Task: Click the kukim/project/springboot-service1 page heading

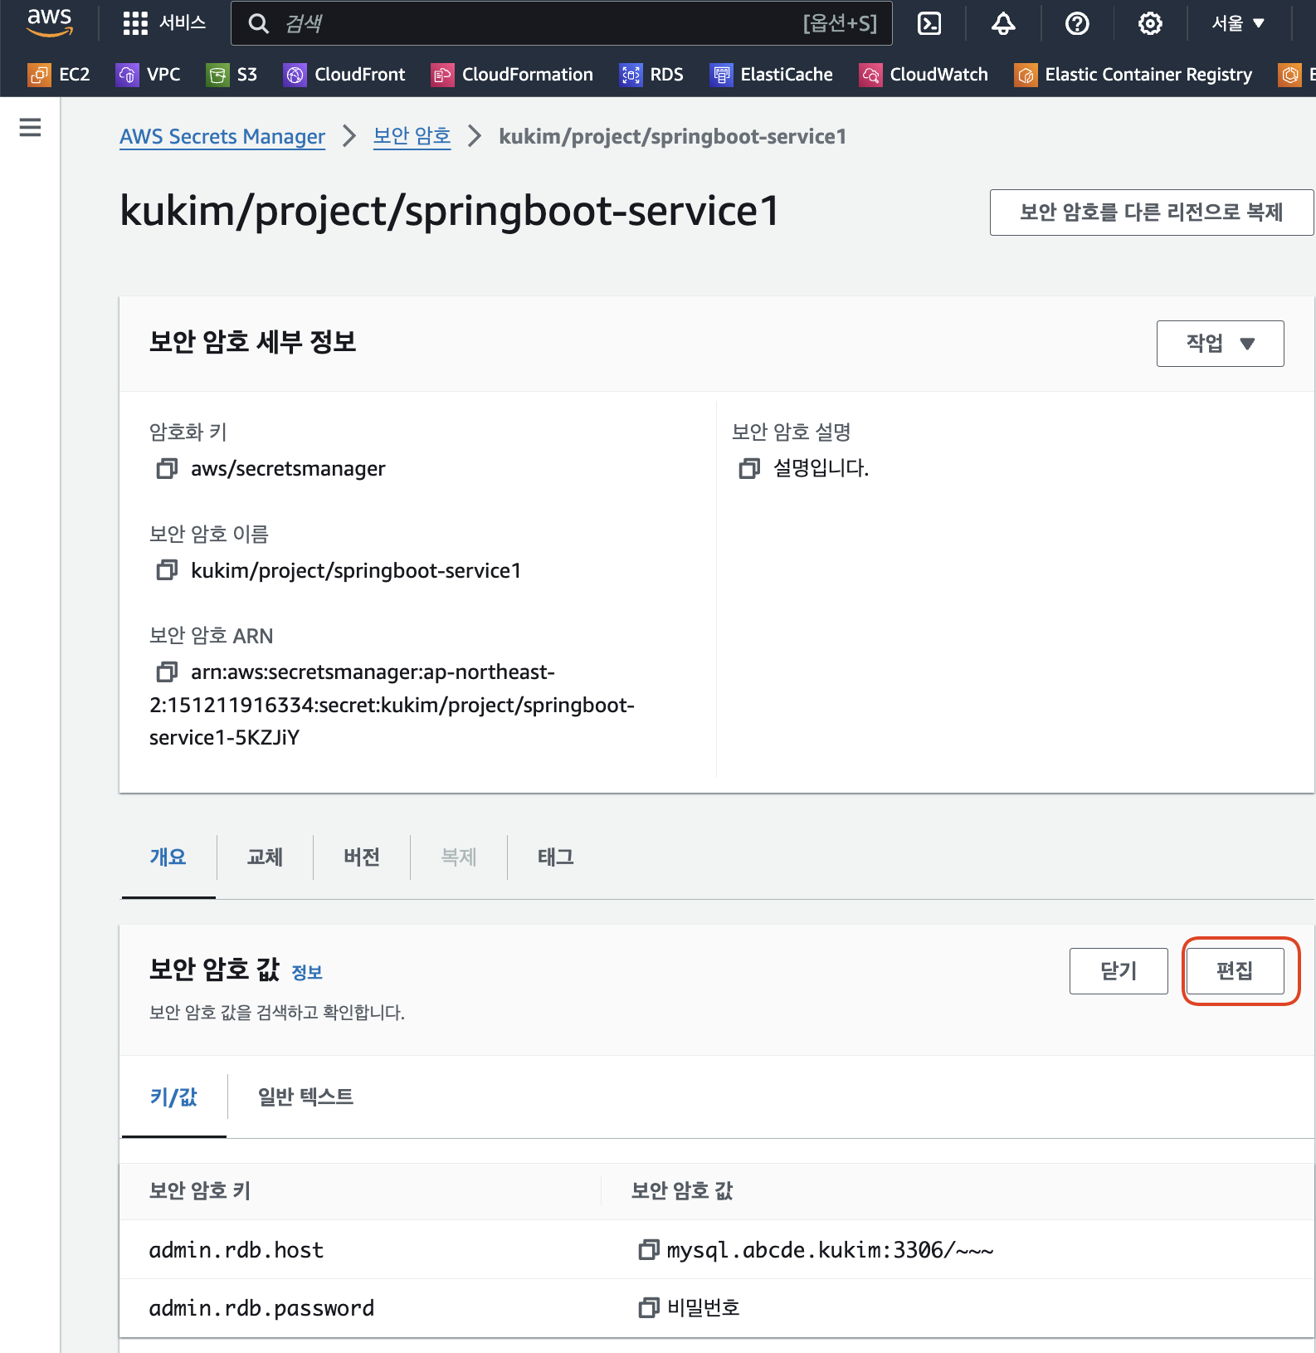Action: [x=450, y=211]
